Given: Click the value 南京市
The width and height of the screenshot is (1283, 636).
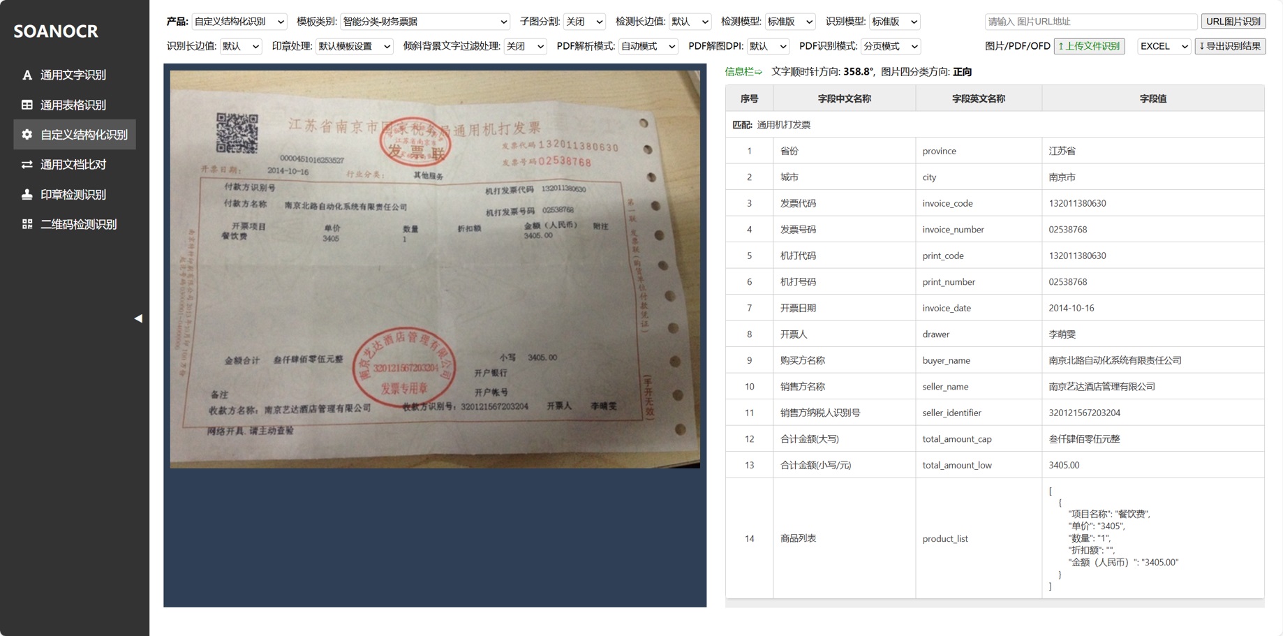Looking at the screenshot, I should [x=1062, y=177].
